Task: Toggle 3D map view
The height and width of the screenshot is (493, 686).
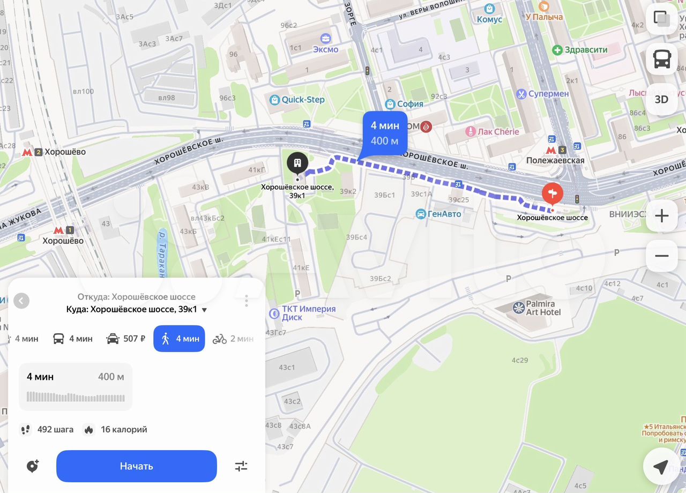Action: click(x=662, y=99)
